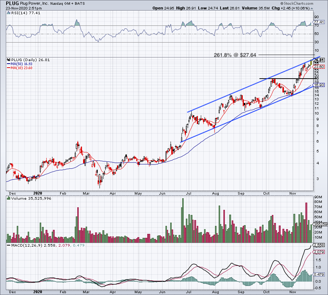Click the 2.079 MACD axis value tag
The image size is (328, 295).
tap(319, 252)
